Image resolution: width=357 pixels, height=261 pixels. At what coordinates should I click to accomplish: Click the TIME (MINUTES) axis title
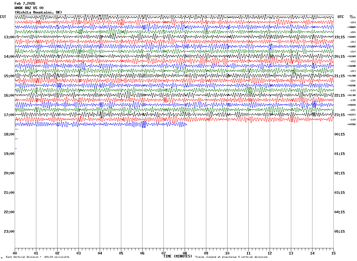click(178, 256)
